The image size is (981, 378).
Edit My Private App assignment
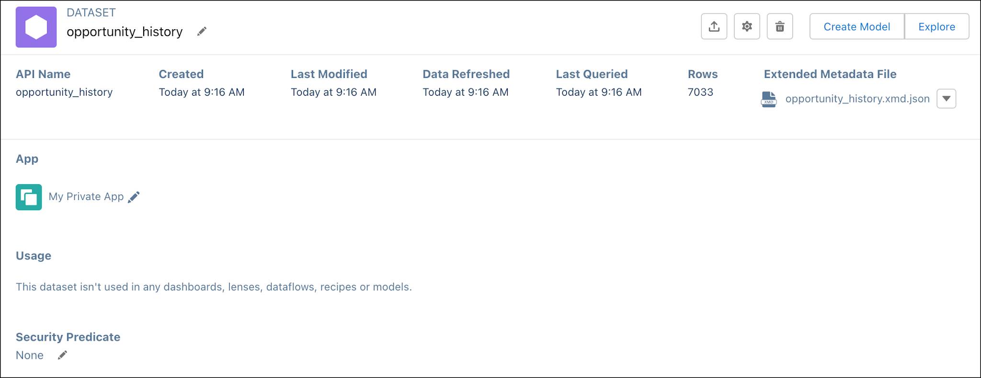click(134, 197)
